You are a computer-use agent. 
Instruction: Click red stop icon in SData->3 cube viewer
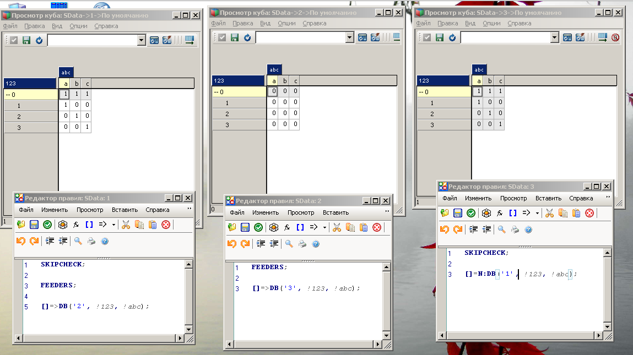pyautogui.click(x=615, y=37)
